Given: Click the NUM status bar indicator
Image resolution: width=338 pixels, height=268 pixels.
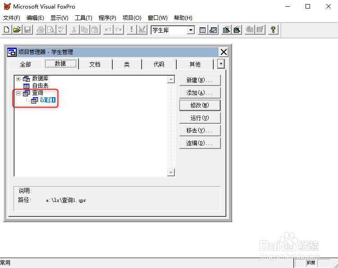Looking at the screenshot, I should coord(311,263).
